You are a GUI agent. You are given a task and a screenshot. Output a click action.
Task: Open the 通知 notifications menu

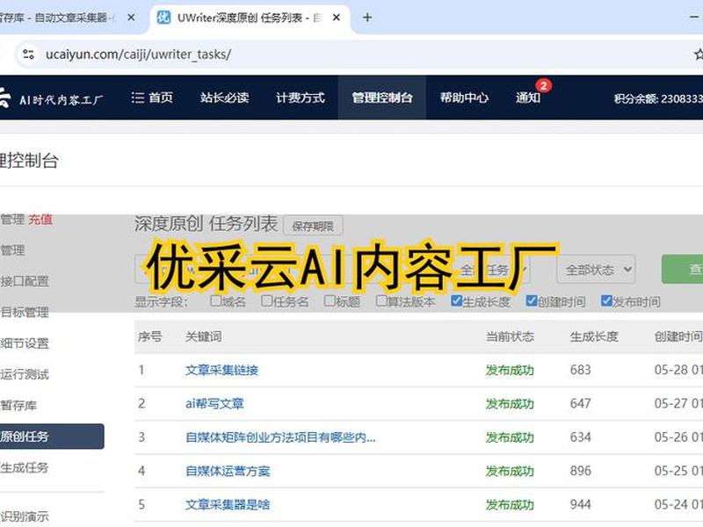528,97
